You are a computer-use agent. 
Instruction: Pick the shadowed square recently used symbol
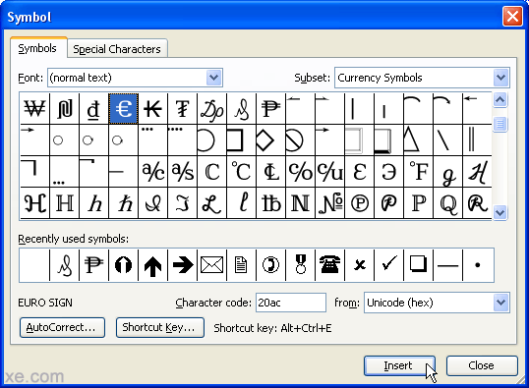click(419, 265)
